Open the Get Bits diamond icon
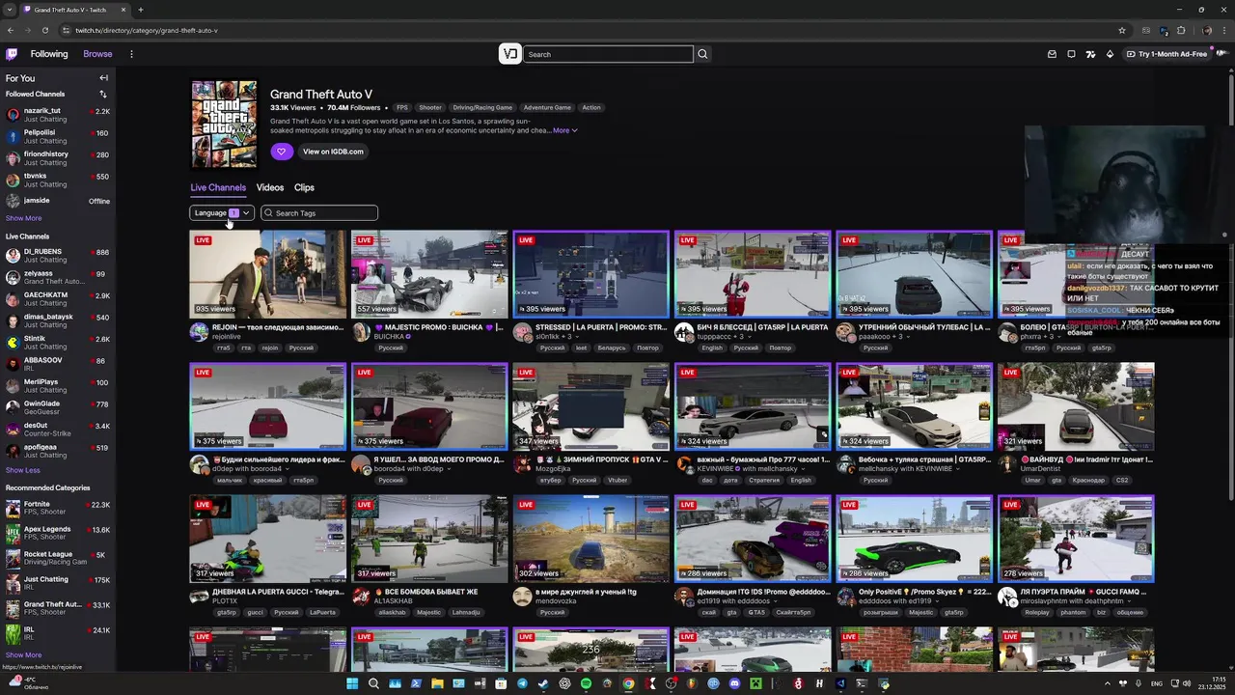The height and width of the screenshot is (695, 1235). click(1110, 54)
